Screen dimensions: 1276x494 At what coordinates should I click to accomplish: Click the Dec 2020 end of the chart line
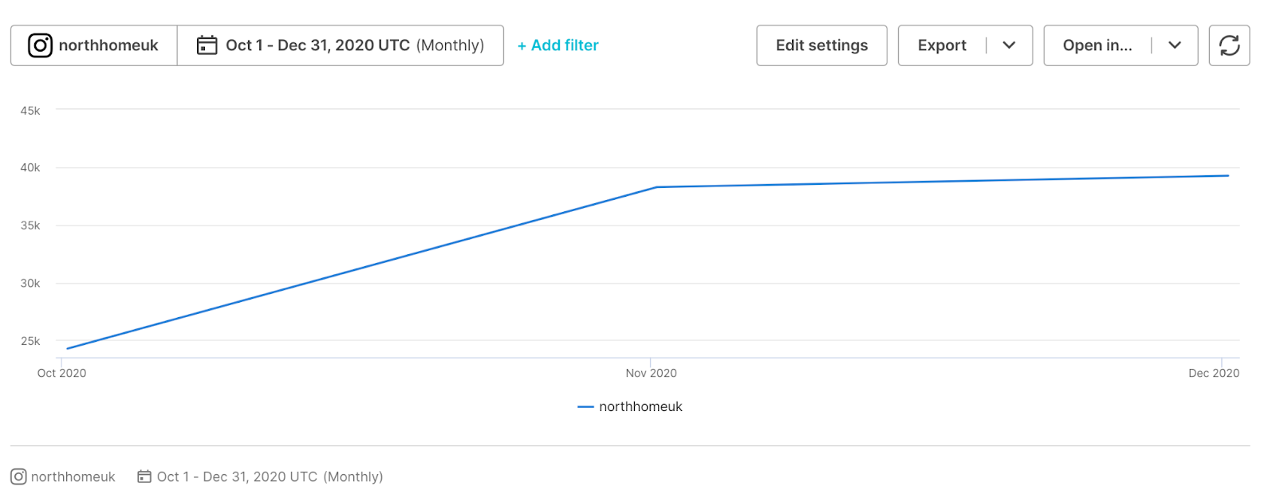(x=1227, y=175)
